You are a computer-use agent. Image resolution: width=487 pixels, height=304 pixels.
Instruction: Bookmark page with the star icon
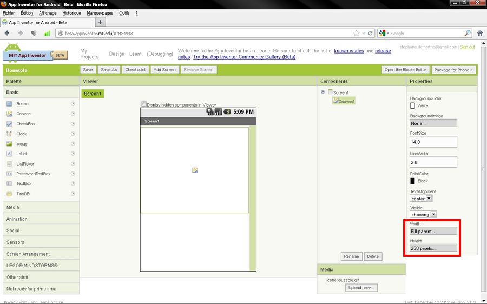[356, 33]
